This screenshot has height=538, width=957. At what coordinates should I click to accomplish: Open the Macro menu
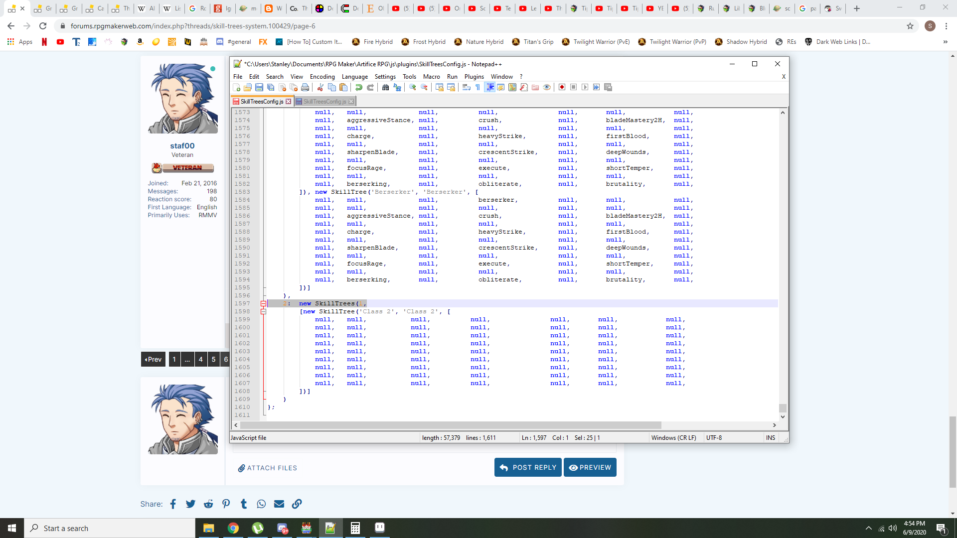coord(431,77)
